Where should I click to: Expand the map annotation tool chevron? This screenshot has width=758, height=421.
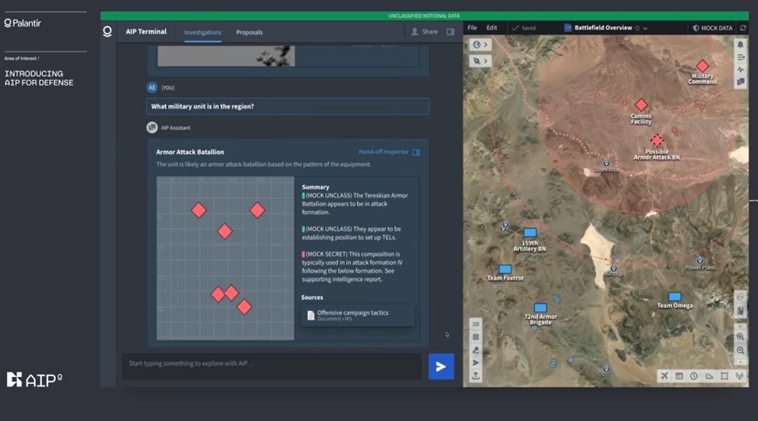click(x=486, y=61)
